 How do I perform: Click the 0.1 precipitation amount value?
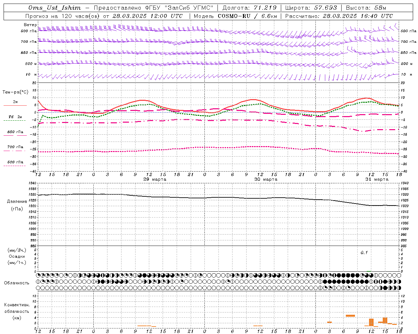(364, 253)
